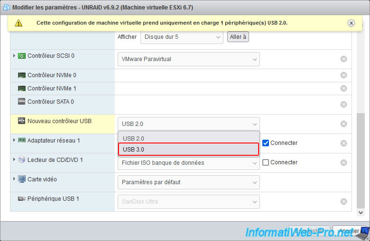Viewport: 370px width, 241px height.
Task: Remove the Contrôleur NVMe 0 device
Action: (x=343, y=75)
